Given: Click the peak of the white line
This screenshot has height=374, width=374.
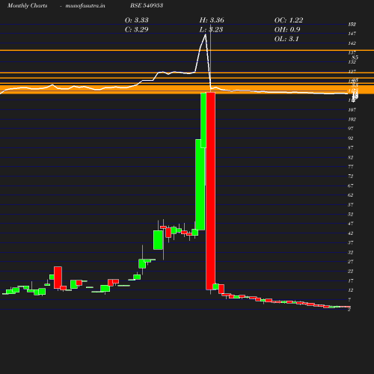Looking at the screenshot, I should coord(206,34).
